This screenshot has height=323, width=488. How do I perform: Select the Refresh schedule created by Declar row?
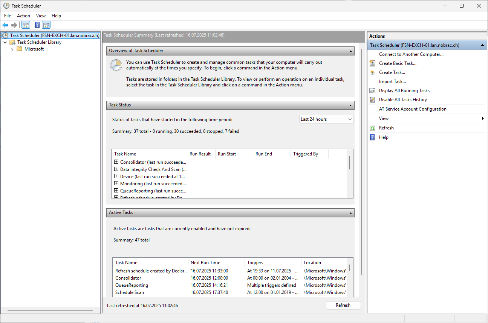pyautogui.click(x=230, y=271)
